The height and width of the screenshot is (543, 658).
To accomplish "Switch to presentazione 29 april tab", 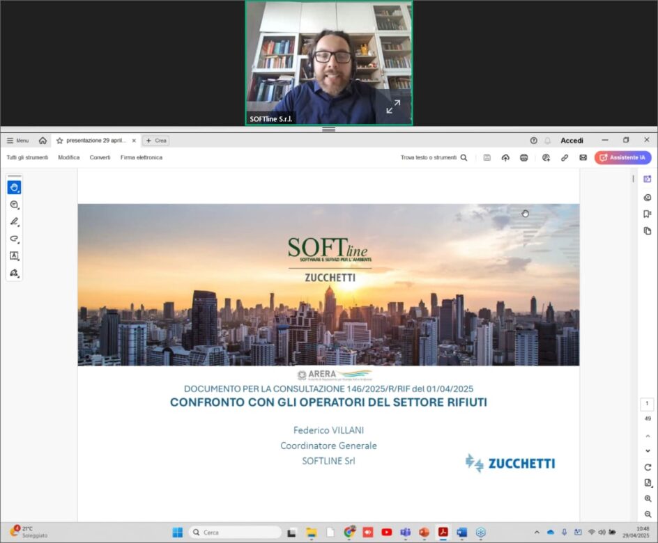I will pyautogui.click(x=96, y=141).
